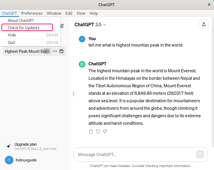Open Highest Peak: Mount Everest conversation

[27, 51]
